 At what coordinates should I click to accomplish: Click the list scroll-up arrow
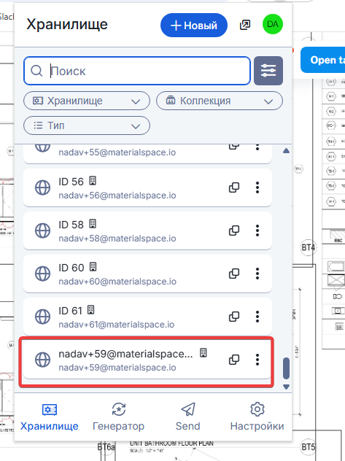pos(286,151)
